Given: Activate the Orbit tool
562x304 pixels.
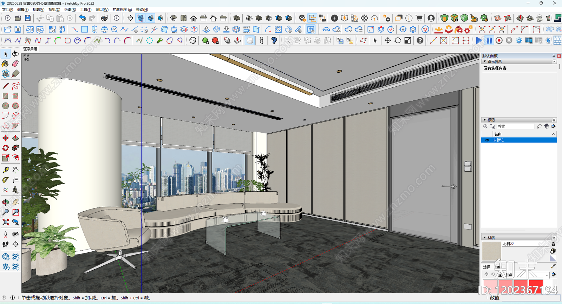Looking at the screenshot, I should click(6, 202).
